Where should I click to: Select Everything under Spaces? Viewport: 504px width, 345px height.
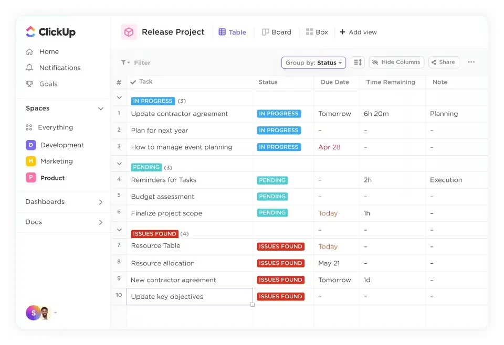point(55,127)
